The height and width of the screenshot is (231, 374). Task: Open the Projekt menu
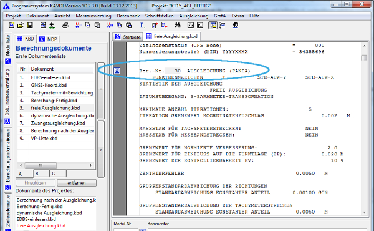pyautogui.click(x=13, y=16)
